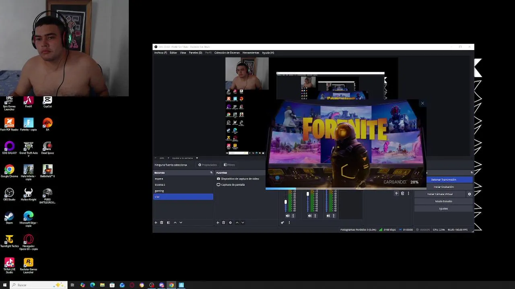
Task: Add a new source in Fuentes panel
Action: click(218, 222)
